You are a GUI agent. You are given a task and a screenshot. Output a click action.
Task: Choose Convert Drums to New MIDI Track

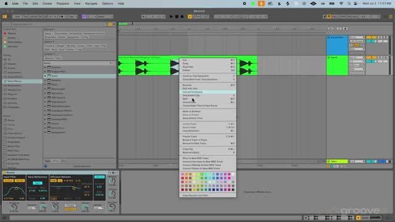[x=208, y=168]
